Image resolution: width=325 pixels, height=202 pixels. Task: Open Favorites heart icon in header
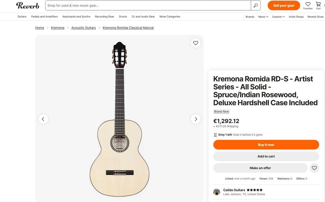pos(308,4)
